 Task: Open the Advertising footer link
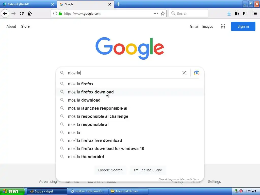[x=48, y=182]
